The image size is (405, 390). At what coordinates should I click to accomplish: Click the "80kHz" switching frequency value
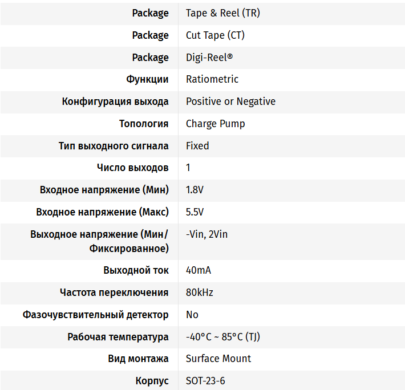point(200,292)
